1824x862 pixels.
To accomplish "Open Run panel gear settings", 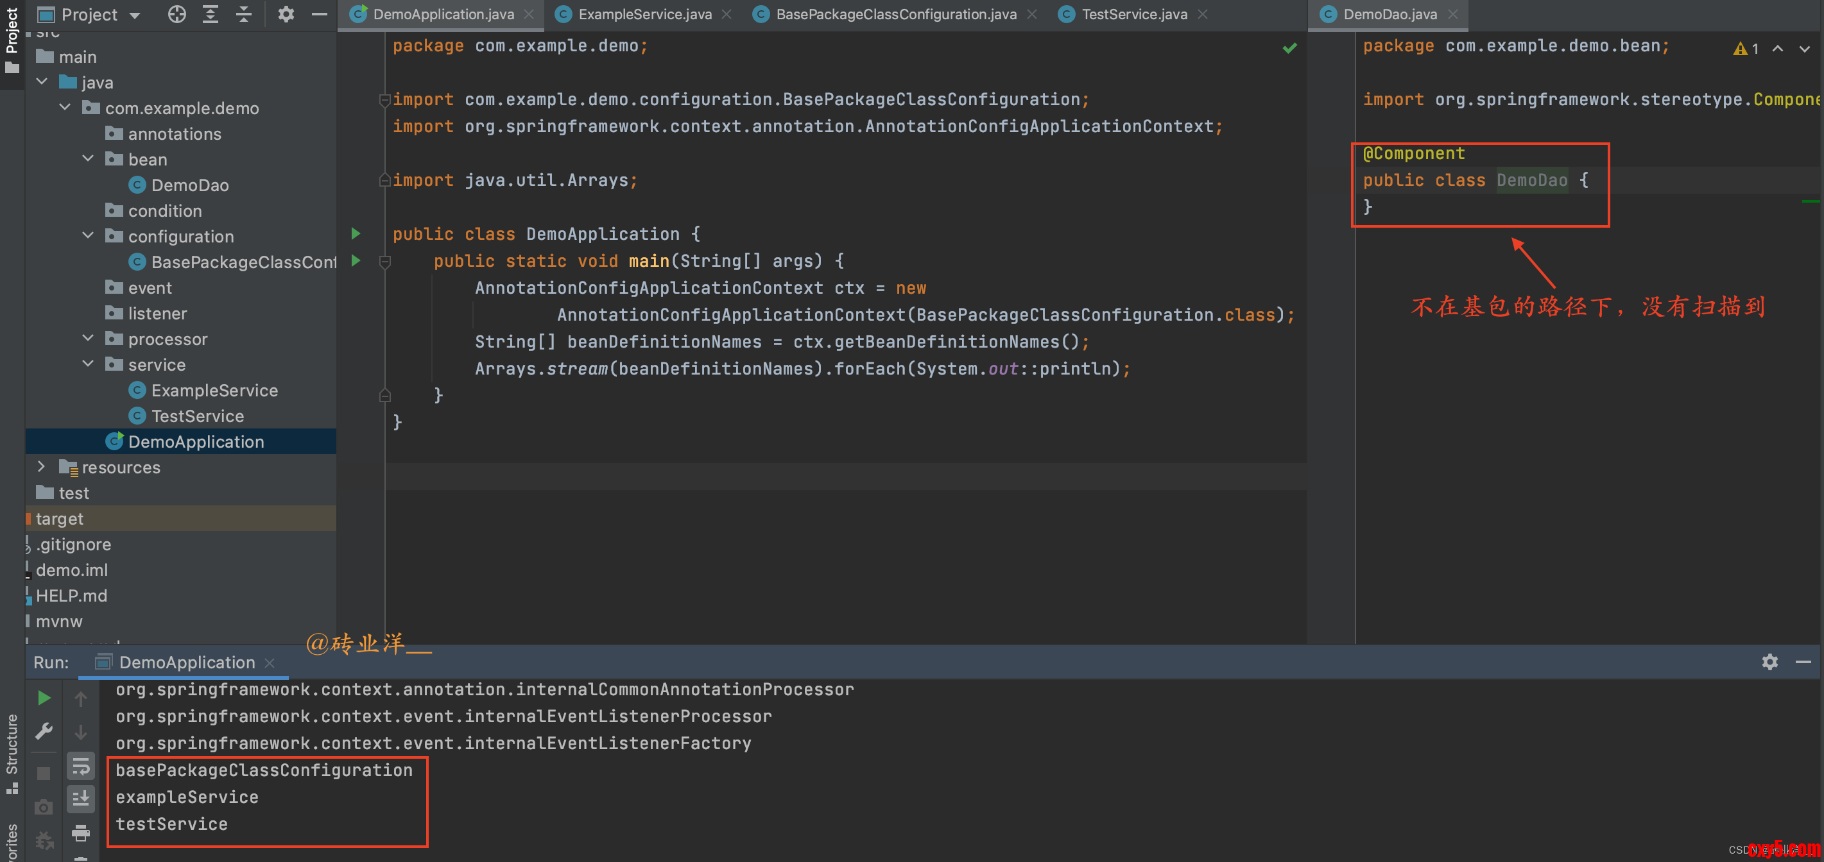I will coord(1769,662).
